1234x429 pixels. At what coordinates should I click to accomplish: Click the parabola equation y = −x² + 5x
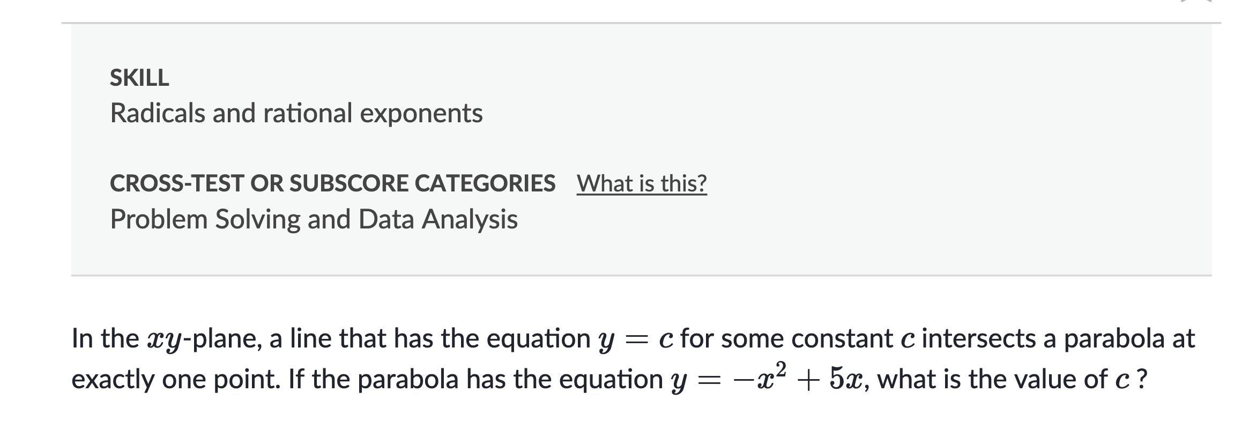pos(767,379)
